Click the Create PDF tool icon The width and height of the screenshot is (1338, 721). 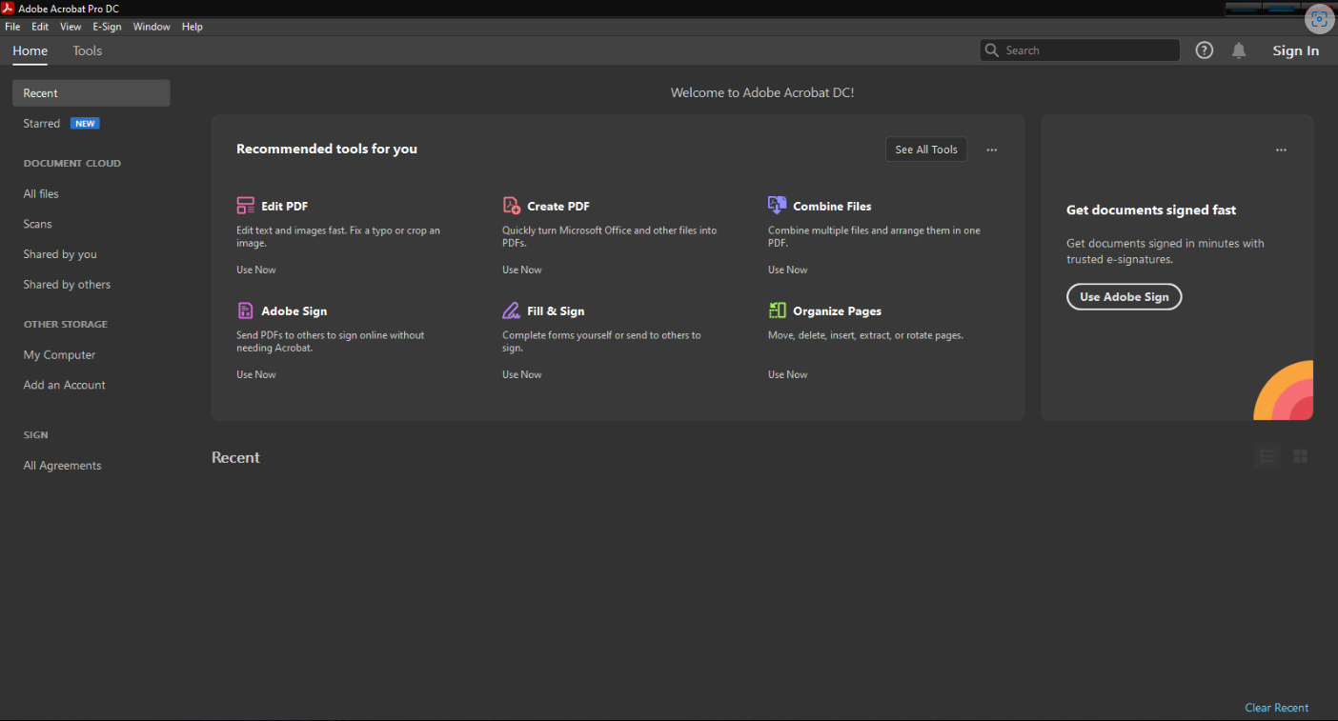coord(512,206)
